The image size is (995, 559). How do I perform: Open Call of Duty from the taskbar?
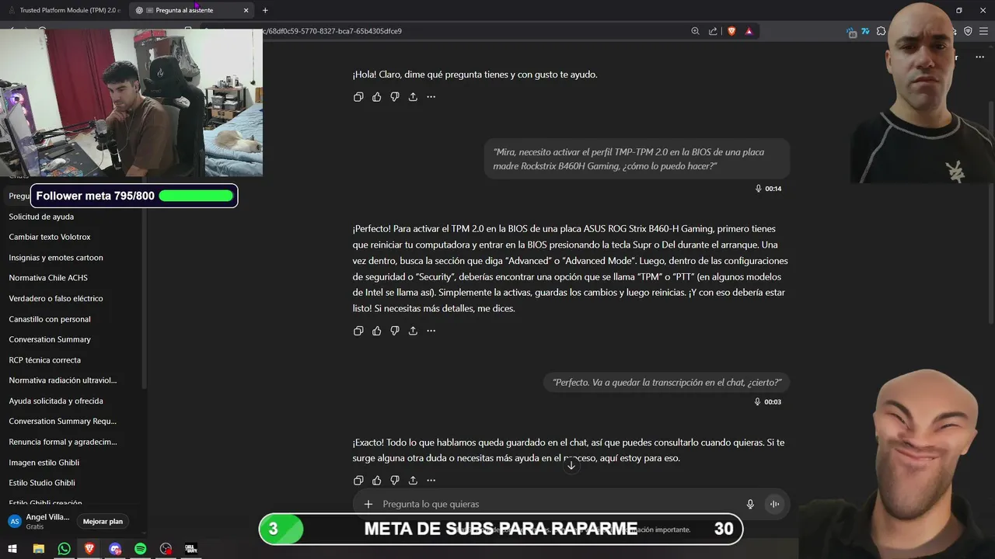(x=190, y=549)
